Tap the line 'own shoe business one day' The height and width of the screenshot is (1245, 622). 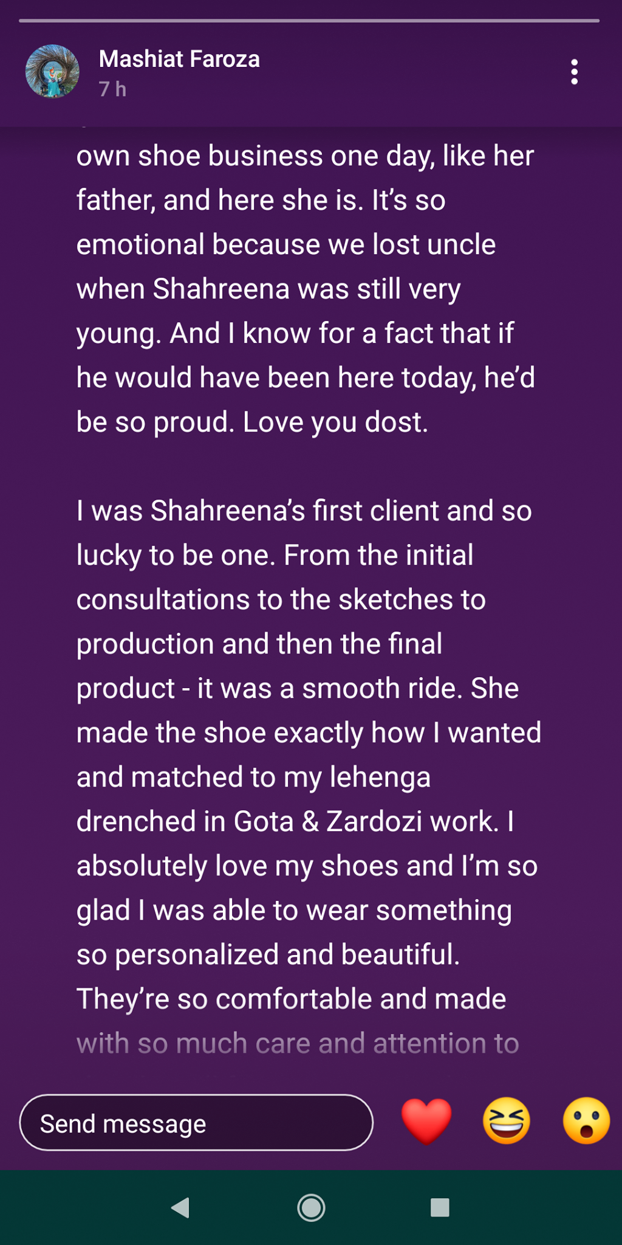point(305,156)
